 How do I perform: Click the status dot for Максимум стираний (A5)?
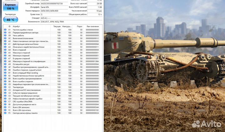point(5,53)
